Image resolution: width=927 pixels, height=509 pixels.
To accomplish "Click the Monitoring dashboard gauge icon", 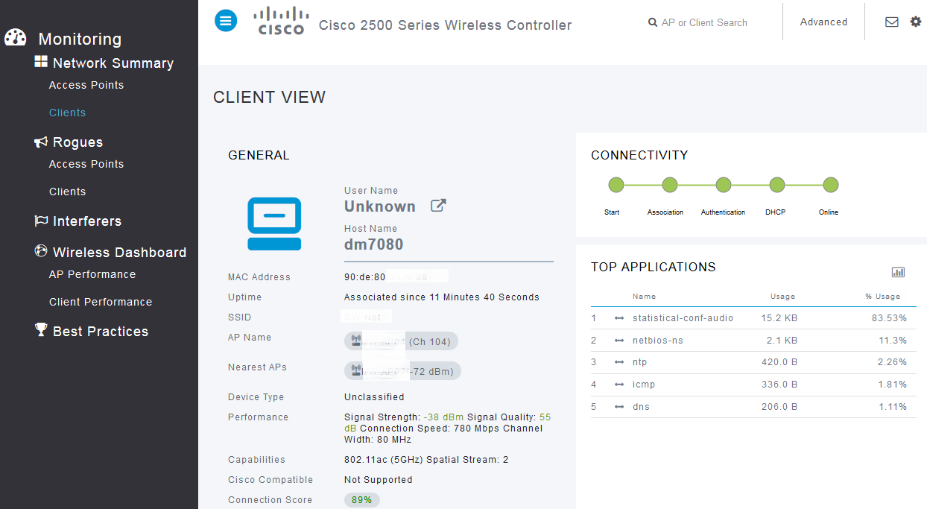I will (x=16, y=38).
